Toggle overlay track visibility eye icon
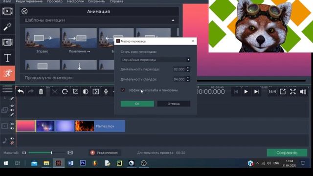Viewport: 313px width, 176px height. pyautogui.click(x=12, y=106)
